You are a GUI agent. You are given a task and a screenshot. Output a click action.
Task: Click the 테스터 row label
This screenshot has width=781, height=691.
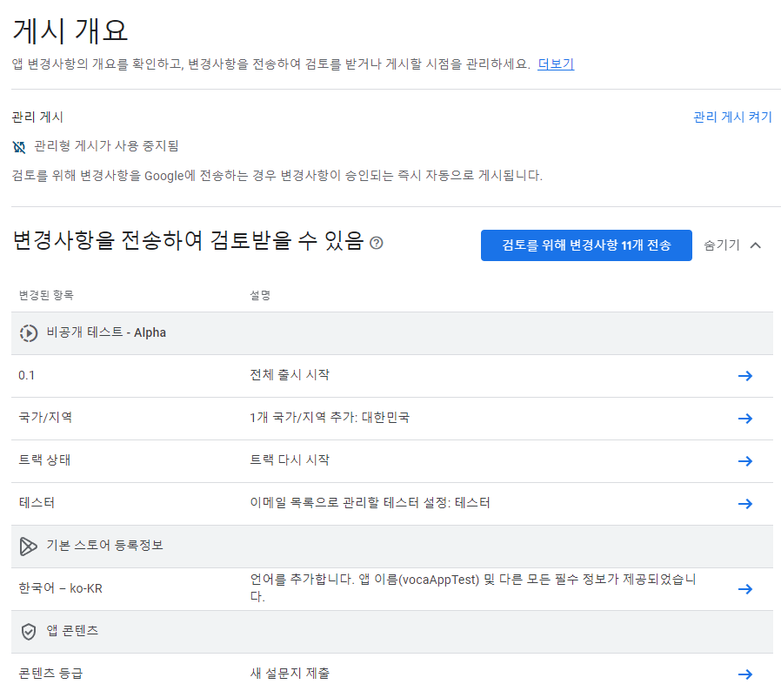click(37, 502)
